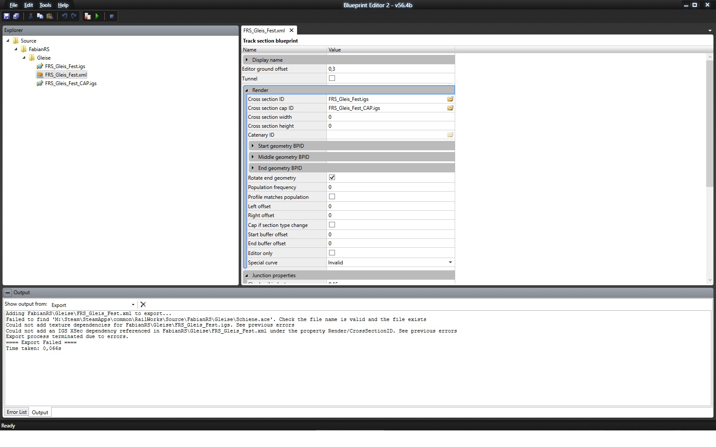Screen dimensions: 716x447
Task: Click the property grid vertical scrollbar
Action: (710, 123)
